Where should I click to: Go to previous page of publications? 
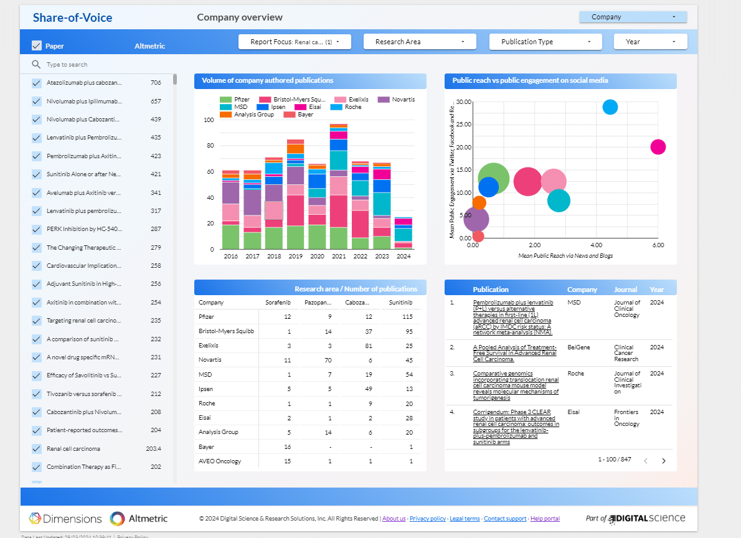[646, 461]
